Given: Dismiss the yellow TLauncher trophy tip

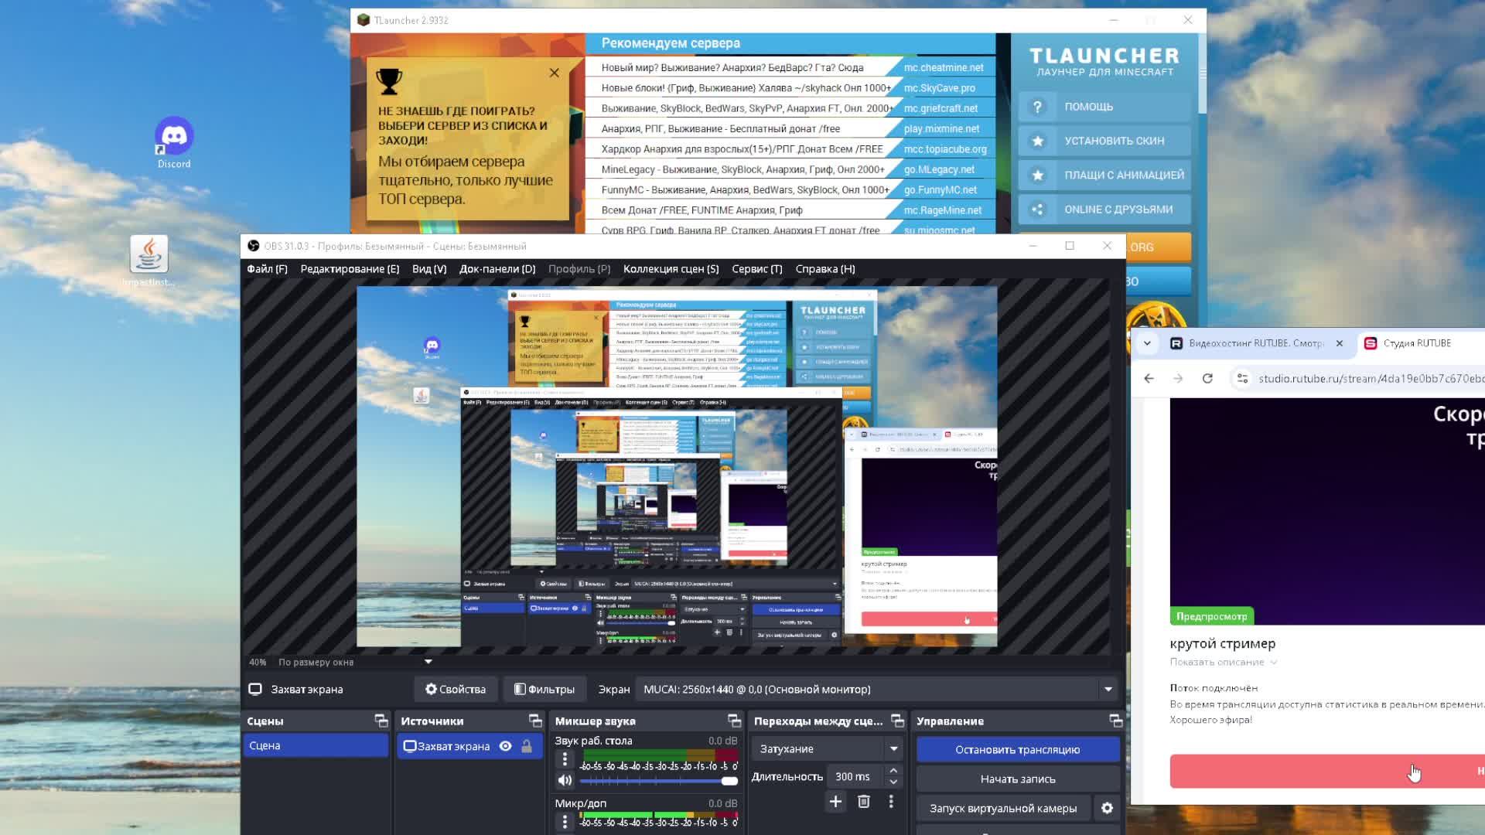Looking at the screenshot, I should pos(554,73).
